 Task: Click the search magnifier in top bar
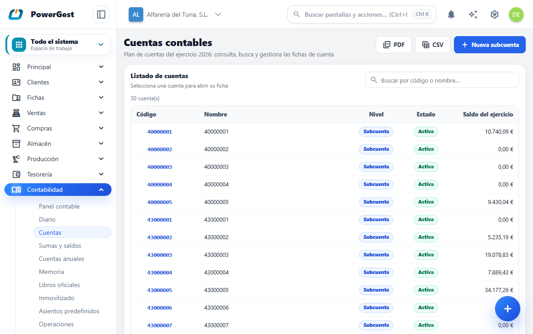[296, 14]
